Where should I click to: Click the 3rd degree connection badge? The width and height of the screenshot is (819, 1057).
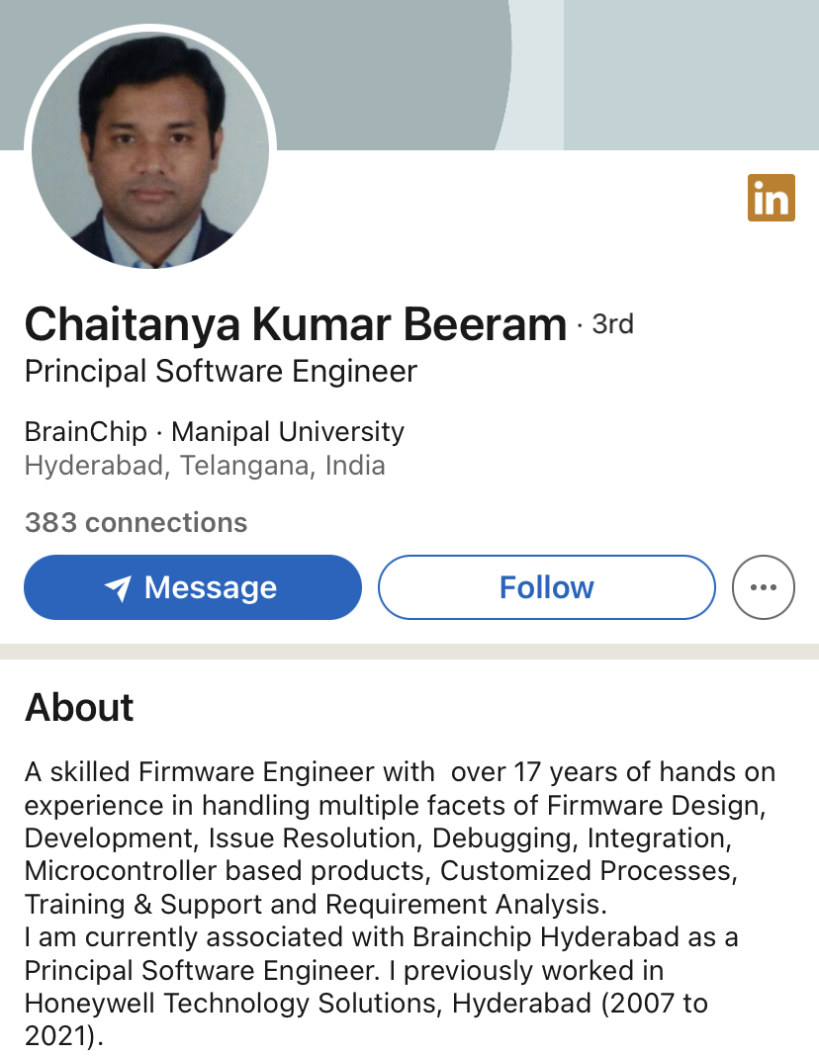tap(612, 324)
